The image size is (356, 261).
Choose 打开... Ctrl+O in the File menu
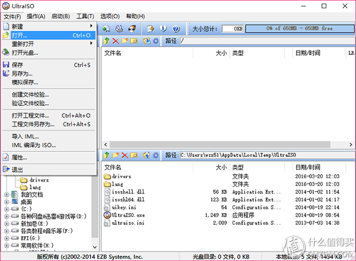click(x=49, y=36)
